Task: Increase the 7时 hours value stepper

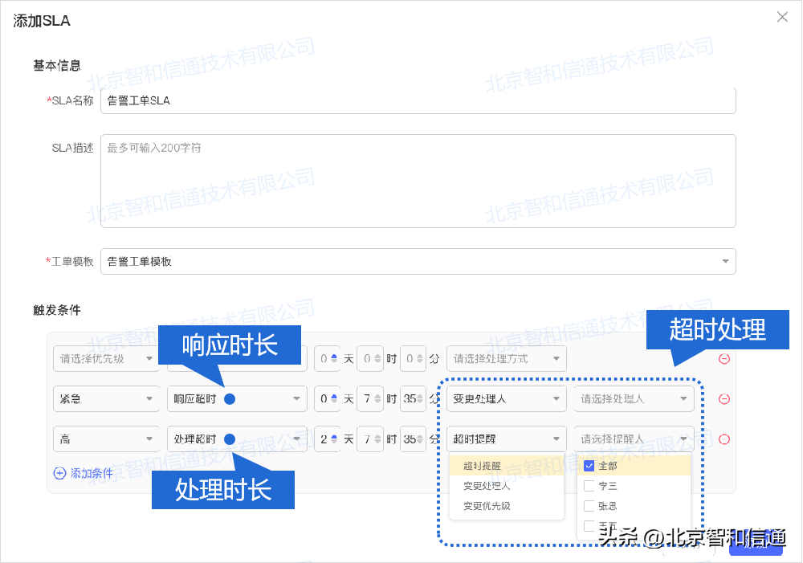Action: click(x=378, y=395)
